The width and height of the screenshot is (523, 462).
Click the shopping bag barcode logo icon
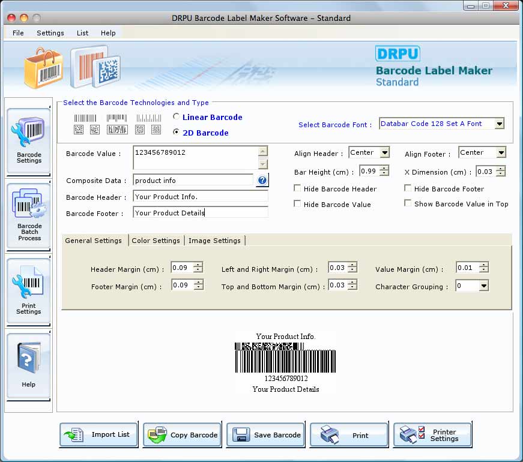tap(44, 68)
